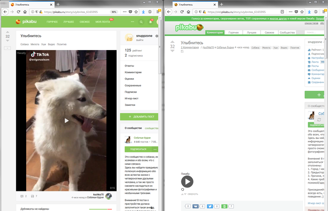328x211 pixels.
Task: Collapse the post using the minus button under rating
Action: pyautogui.click(x=7, y=48)
